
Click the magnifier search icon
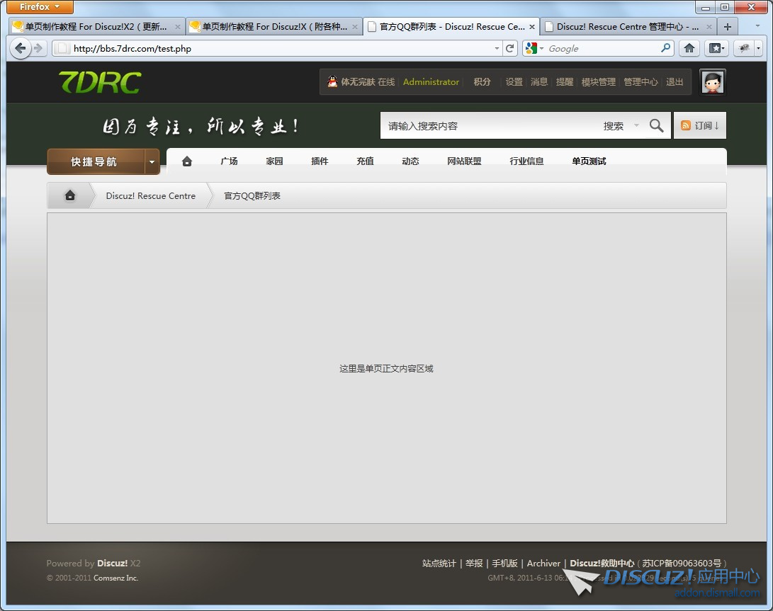point(656,126)
